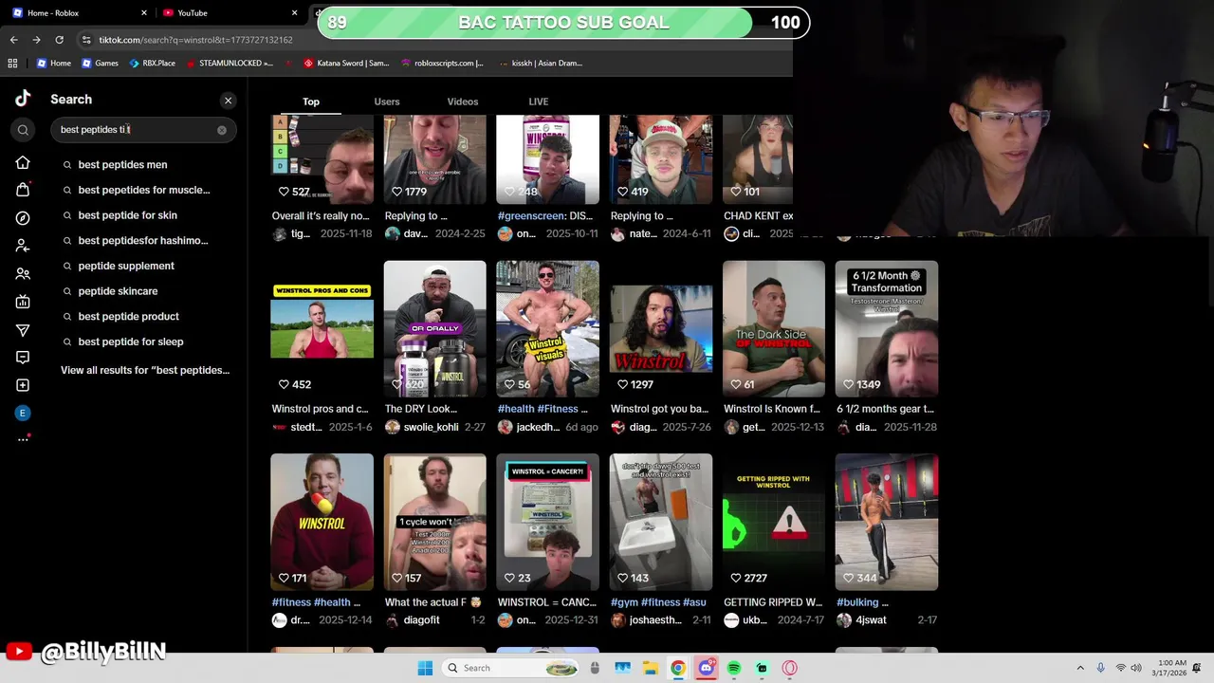Click the tiktok.com address bar URL

coord(196,40)
